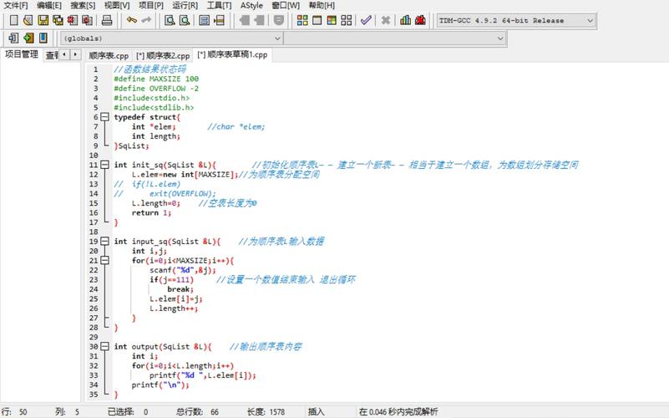669x418 pixels.
Task: Collapse the for-loop fold on line 21
Action: pyautogui.click(x=105, y=260)
